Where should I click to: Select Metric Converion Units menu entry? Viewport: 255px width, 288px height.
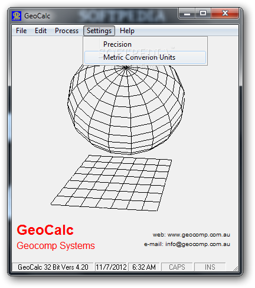[145, 57]
